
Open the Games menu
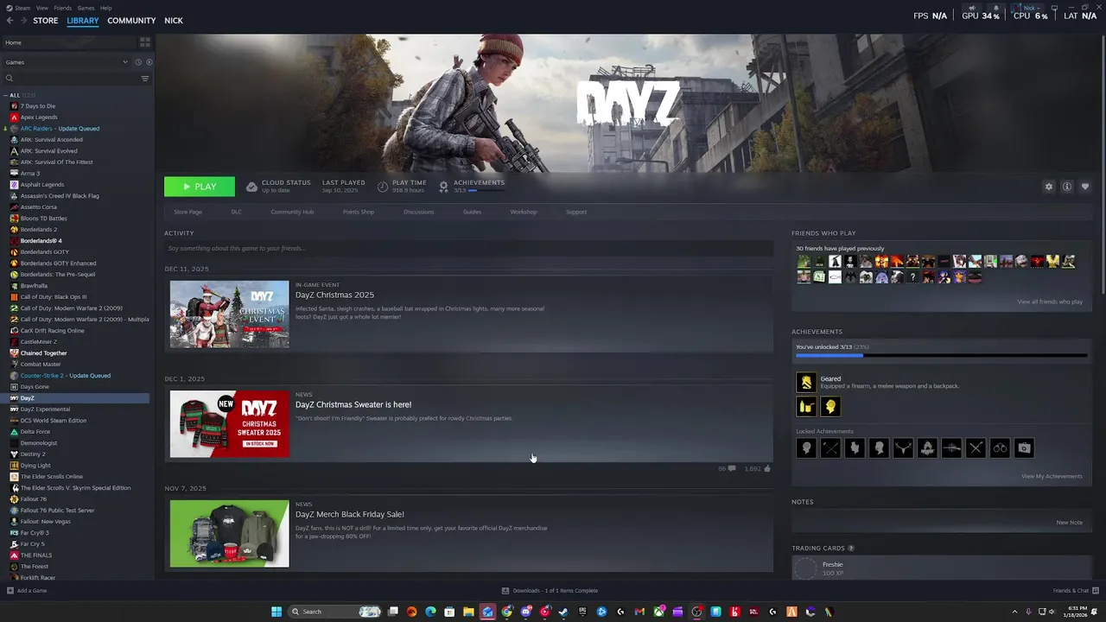pos(86,8)
